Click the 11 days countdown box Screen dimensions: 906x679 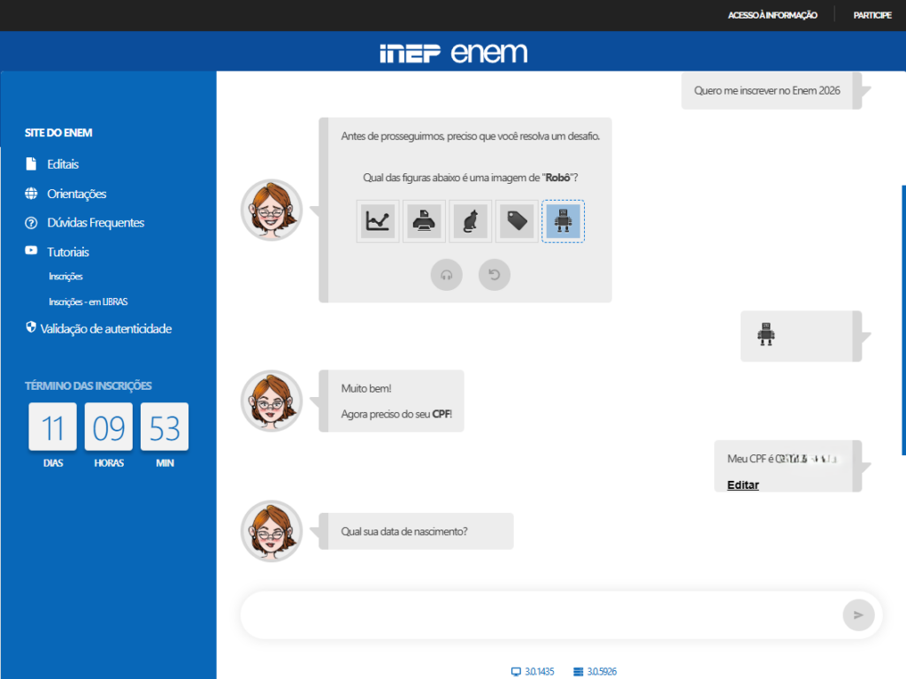pyautogui.click(x=52, y=427)
